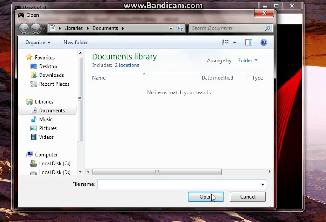Click the Back navigation arrow
The width and height of the screenshot is (326, 222).
(x=24, y=28)
